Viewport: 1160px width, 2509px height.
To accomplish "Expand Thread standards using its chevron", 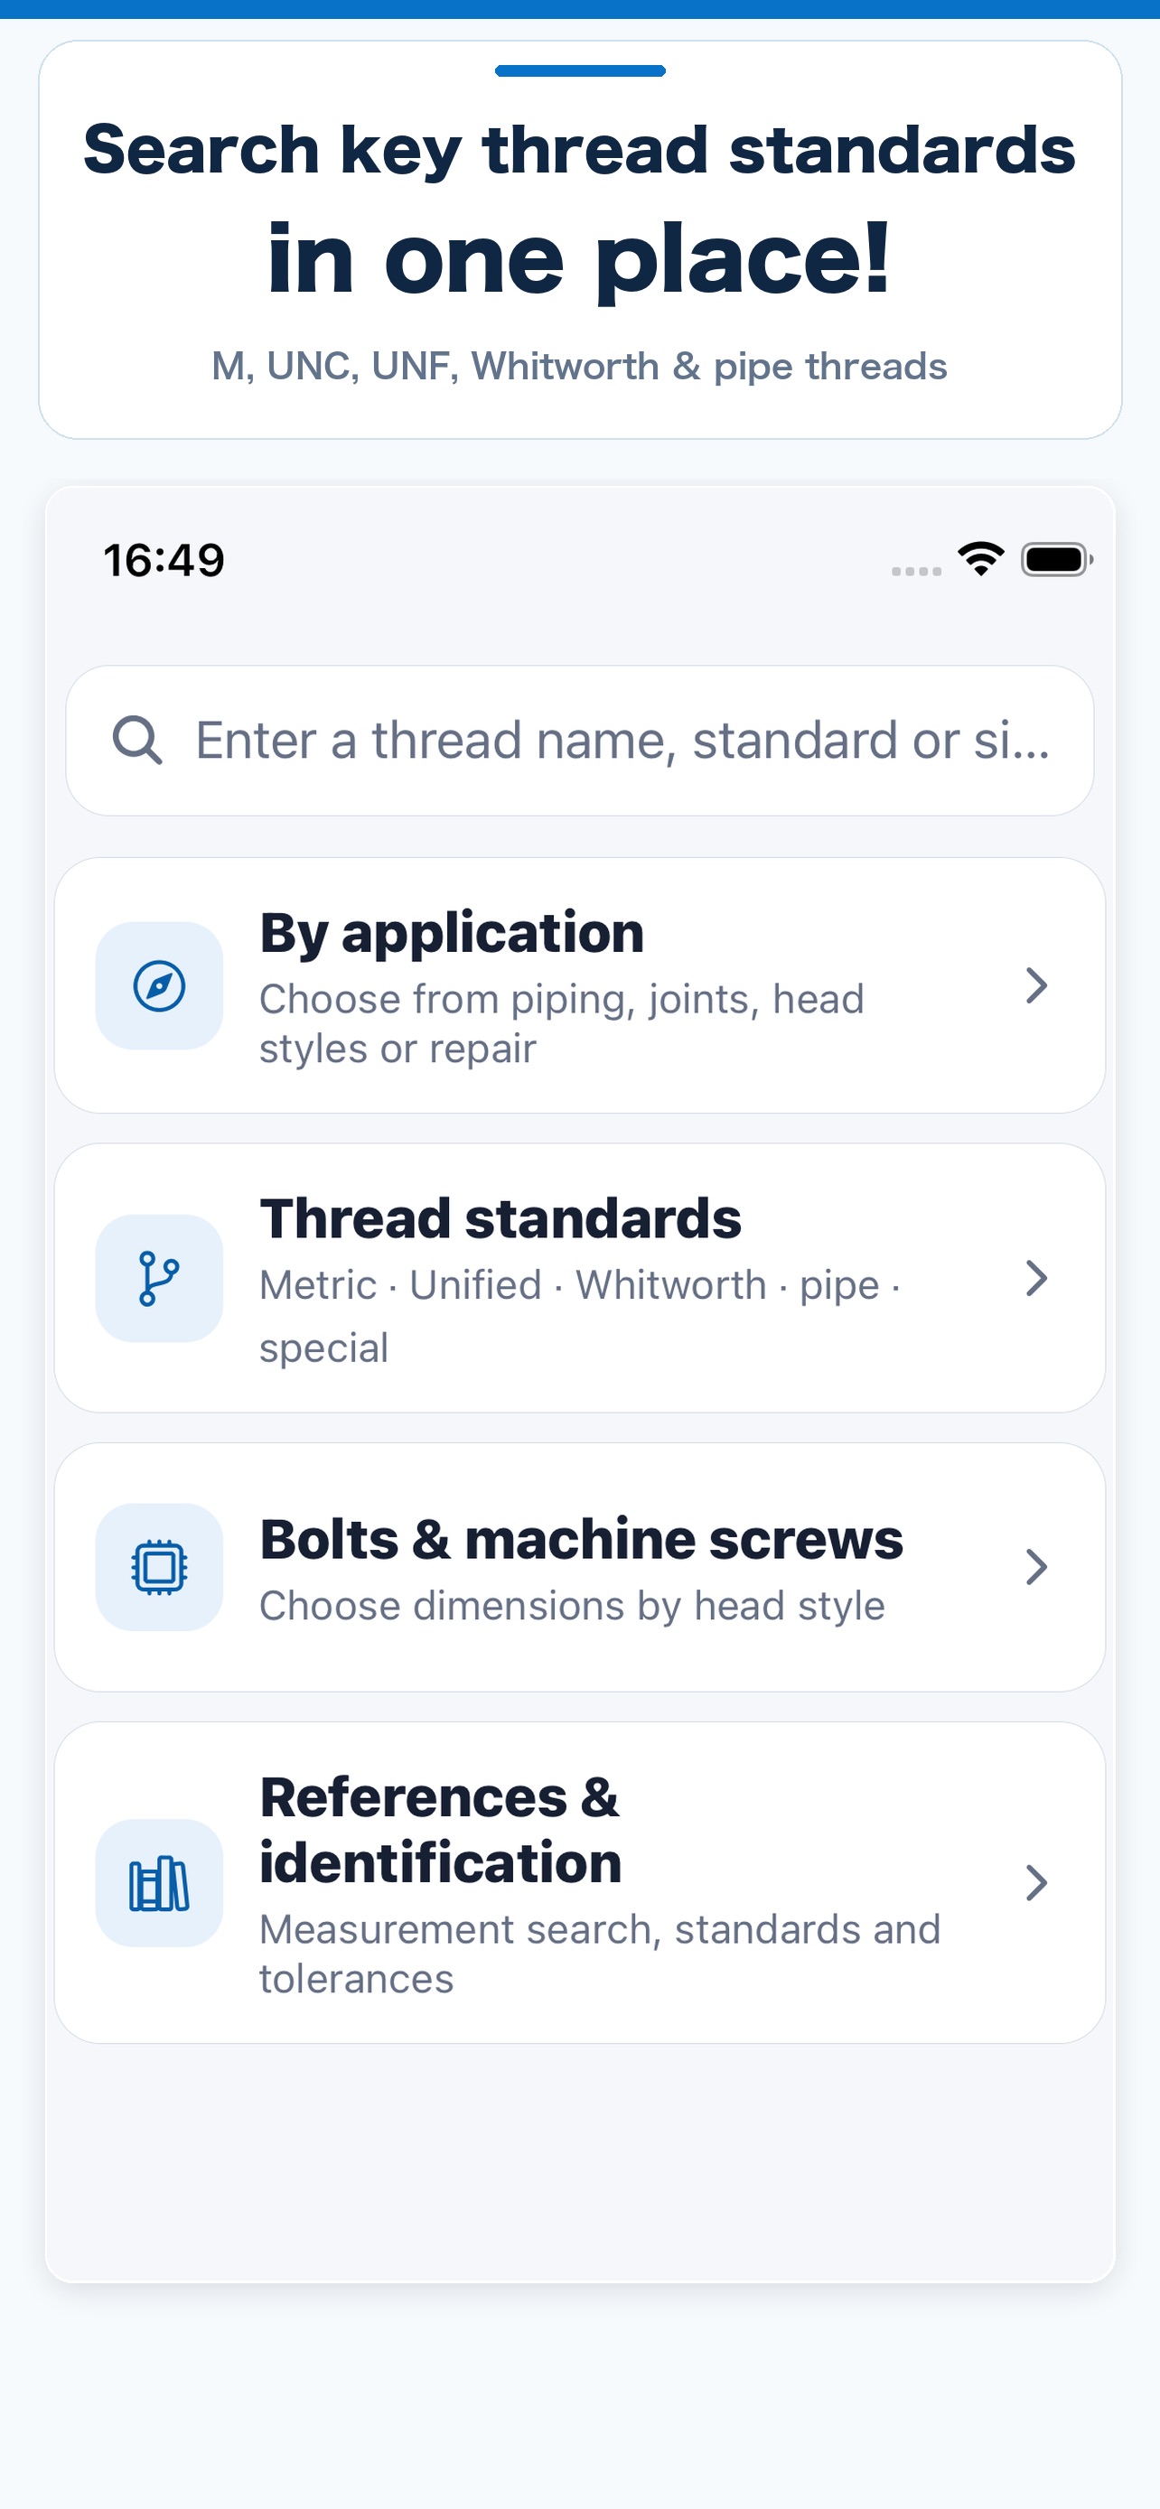I will (x=1036, y=1278).
